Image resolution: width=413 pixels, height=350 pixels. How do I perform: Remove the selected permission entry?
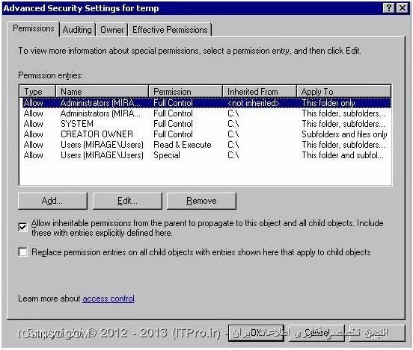(x=201, y=201)
